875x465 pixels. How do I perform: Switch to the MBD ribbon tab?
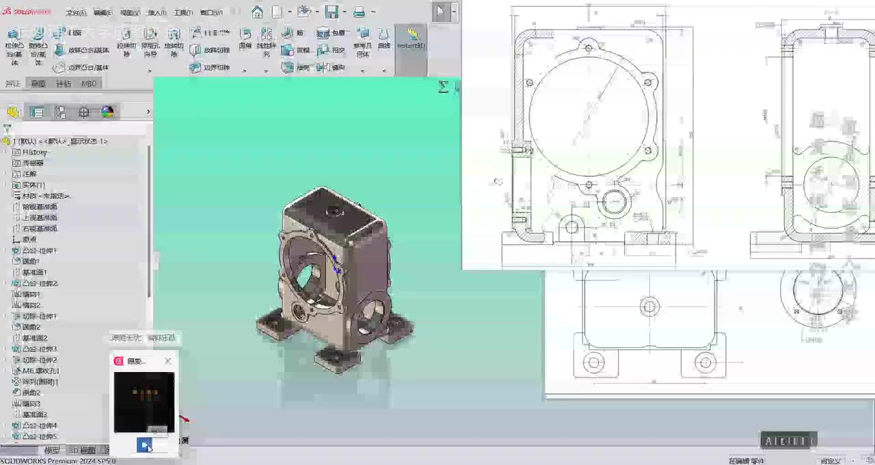pos(89,83)
